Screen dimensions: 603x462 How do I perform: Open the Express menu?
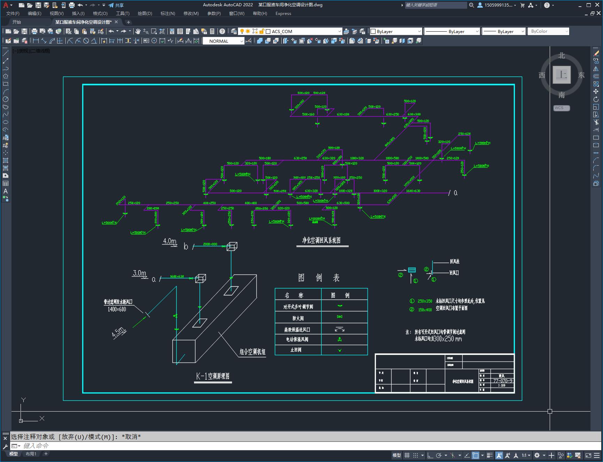click(x=283, y=13)
